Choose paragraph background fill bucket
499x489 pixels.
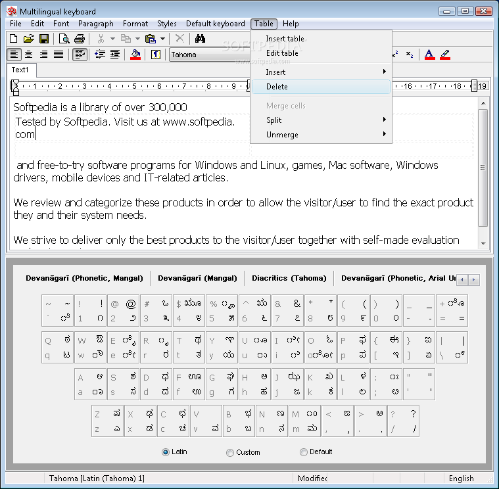tap(135, 55)
